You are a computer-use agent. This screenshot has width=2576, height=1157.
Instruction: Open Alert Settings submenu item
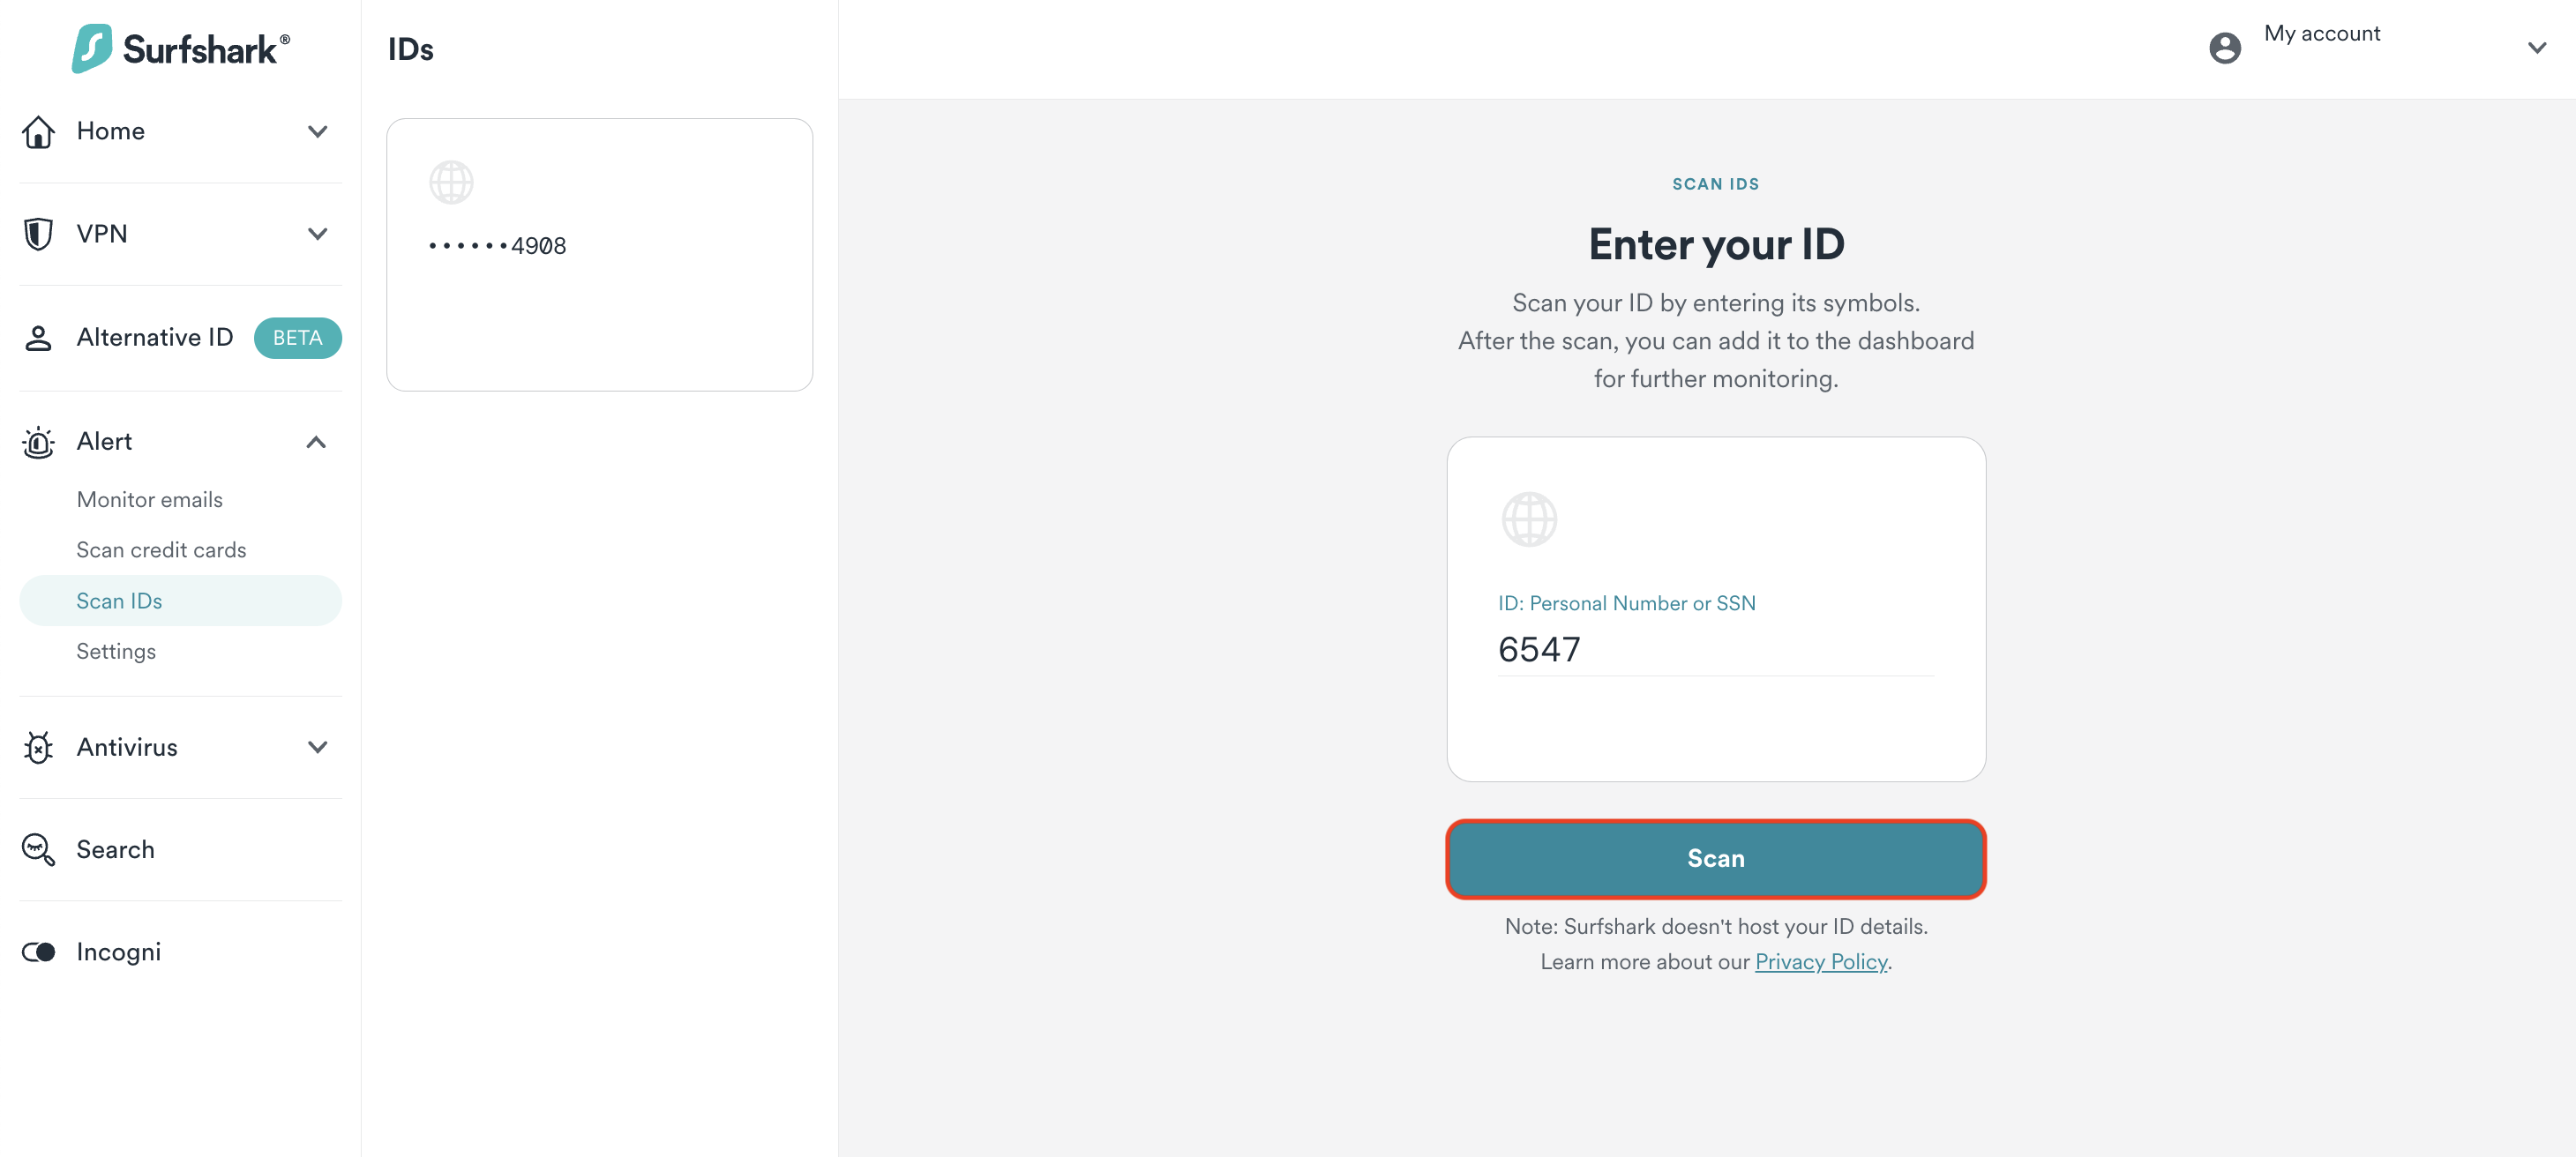coord(116,651)
